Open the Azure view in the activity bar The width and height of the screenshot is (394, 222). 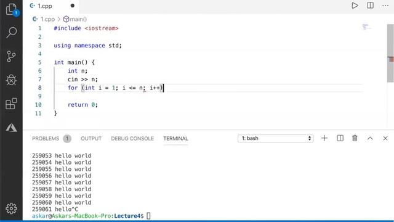[x=11, y=128]
